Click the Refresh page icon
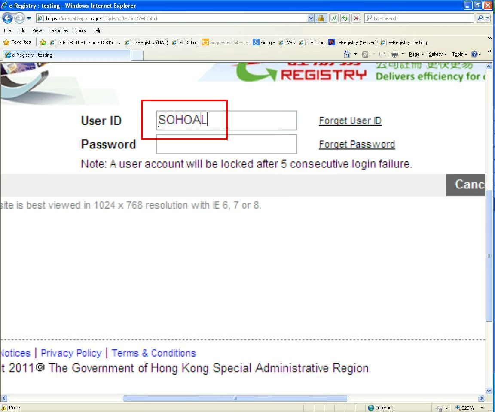This screenshot has width=495, height=412. coord(345,18)
